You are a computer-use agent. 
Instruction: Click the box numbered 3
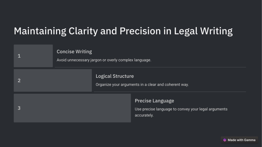(x=72, y=108)
